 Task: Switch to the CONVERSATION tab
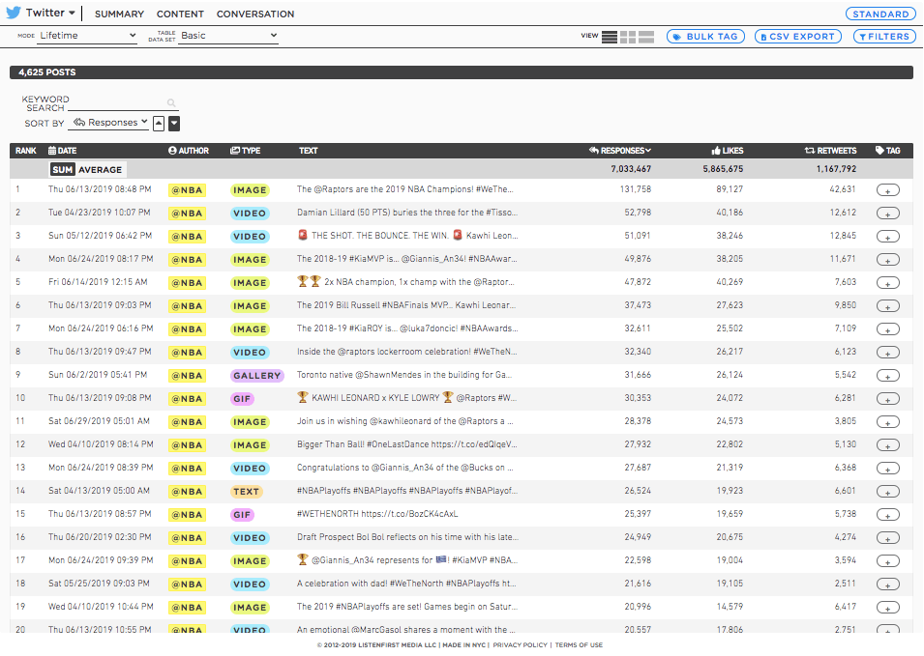pyautogui.click(x=255, y=14)
